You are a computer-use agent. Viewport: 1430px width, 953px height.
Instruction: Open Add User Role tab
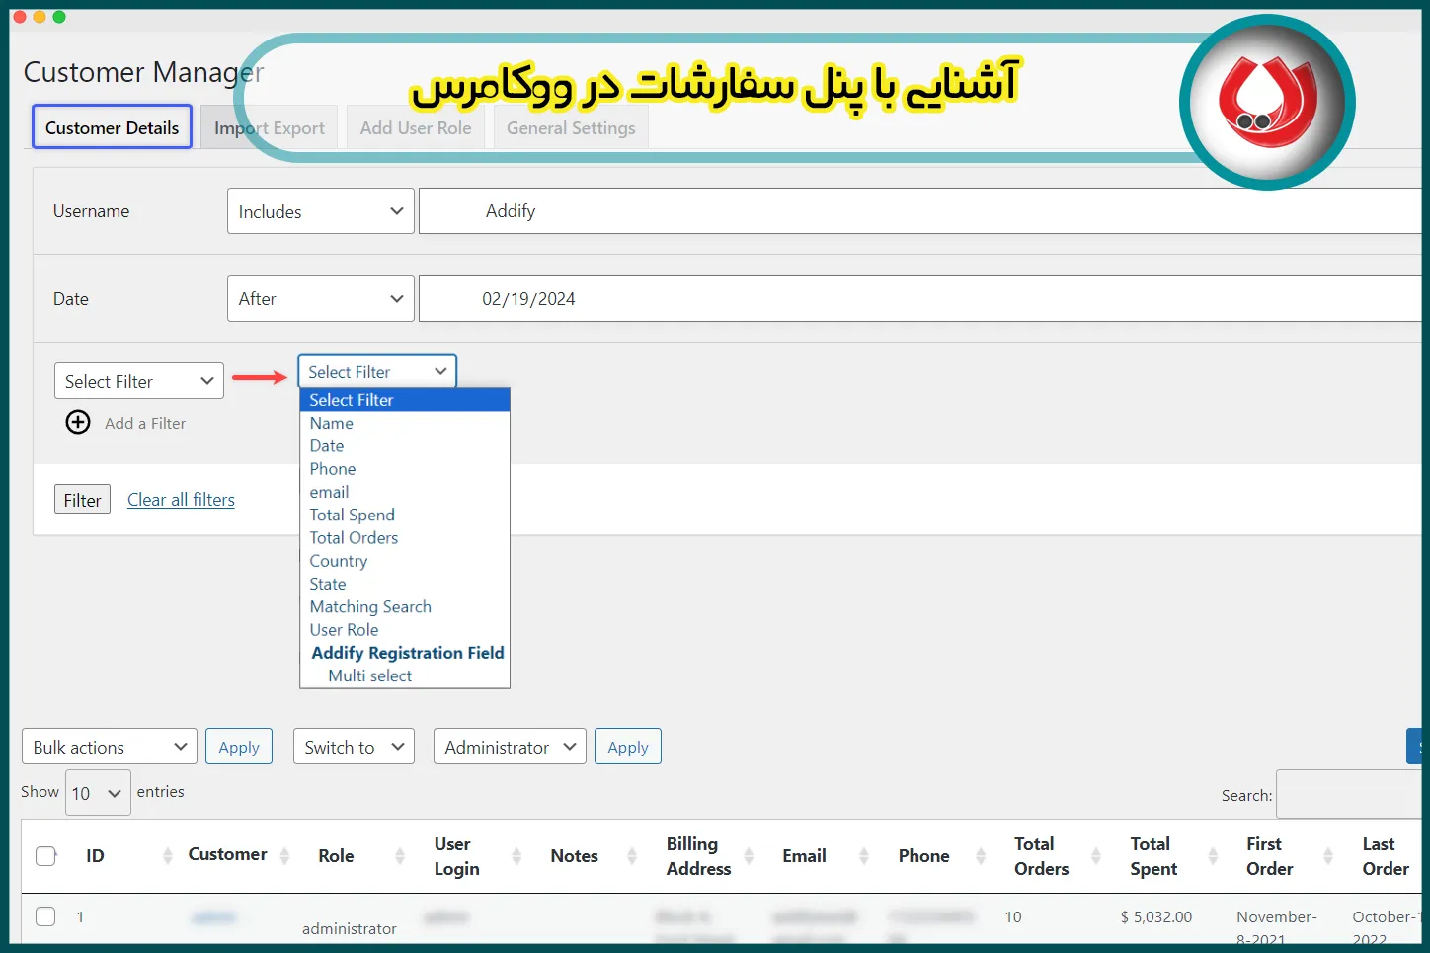tap(416, 127)
